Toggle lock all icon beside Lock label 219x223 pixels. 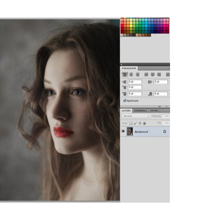144,123
